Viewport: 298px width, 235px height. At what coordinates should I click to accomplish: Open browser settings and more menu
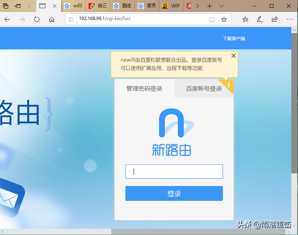[x=290, y=19]
